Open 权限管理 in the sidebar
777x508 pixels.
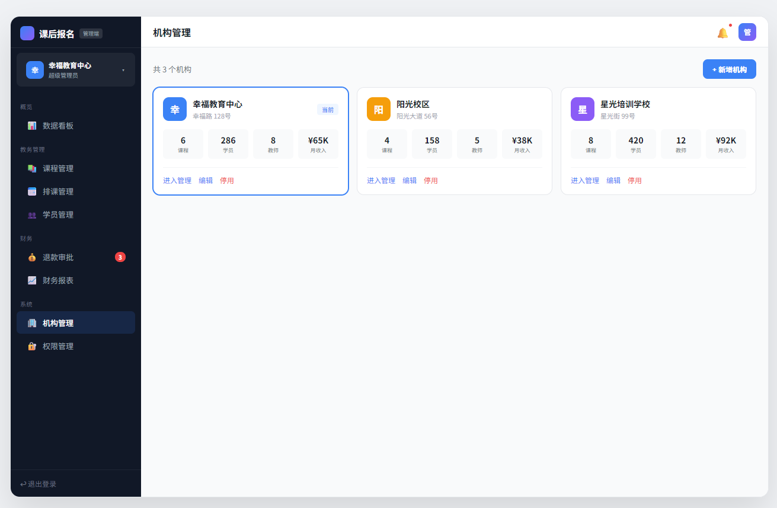(x=76, y=346)
